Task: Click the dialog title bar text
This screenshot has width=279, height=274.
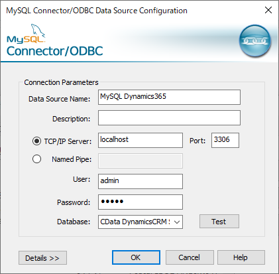Action: pyautogui.click(x=97, y=11)
